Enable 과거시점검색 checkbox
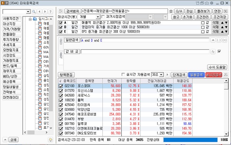 (103, 17)
